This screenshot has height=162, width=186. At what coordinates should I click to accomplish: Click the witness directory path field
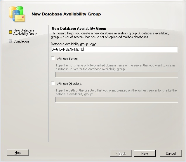[117, 100]
